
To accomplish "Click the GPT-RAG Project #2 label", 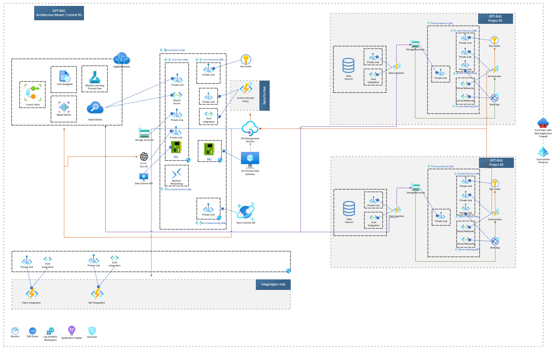I will (496, 162).
